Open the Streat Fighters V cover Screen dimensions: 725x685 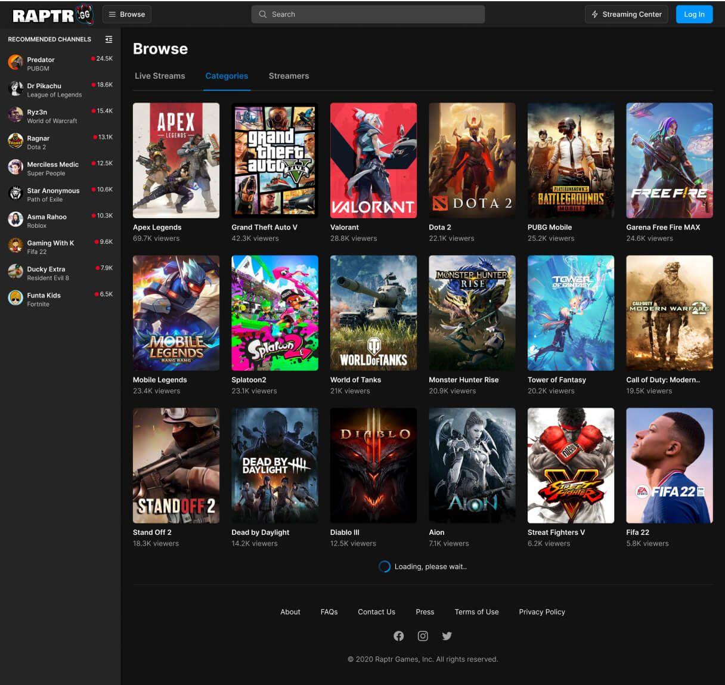571,466
